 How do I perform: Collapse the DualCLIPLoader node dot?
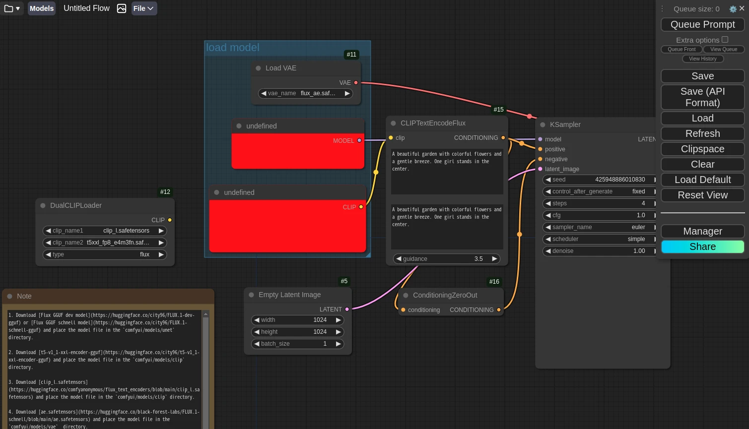[x=43, y=206]
